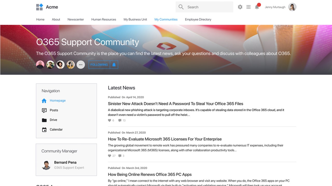Viewport: 332px width, 186px height.
Task: Click the Calendar icon in Navigation
Action: pyautogui.click(x=44, y=130)
